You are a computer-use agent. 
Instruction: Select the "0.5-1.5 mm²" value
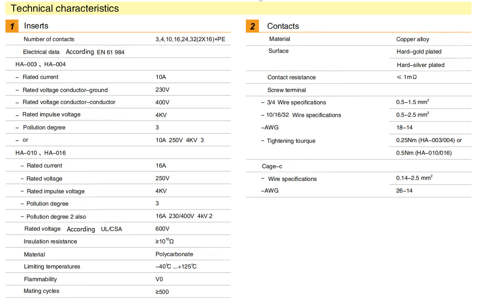click(x=413, y=102)
